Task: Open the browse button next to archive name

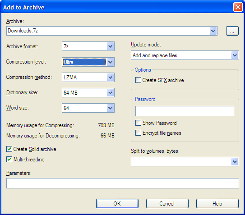Action: [232, 31]
